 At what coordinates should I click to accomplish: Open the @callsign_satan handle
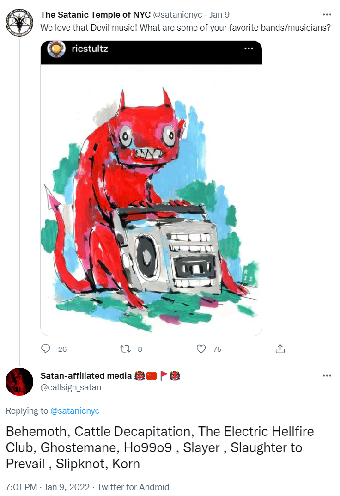(71, 387)
